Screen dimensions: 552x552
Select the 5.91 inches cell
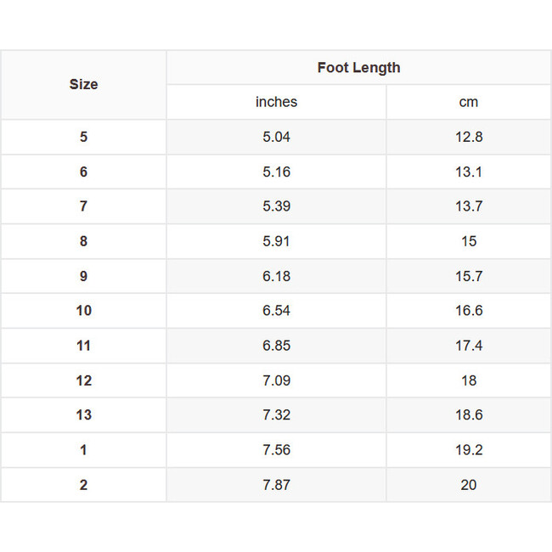point(276,241)
